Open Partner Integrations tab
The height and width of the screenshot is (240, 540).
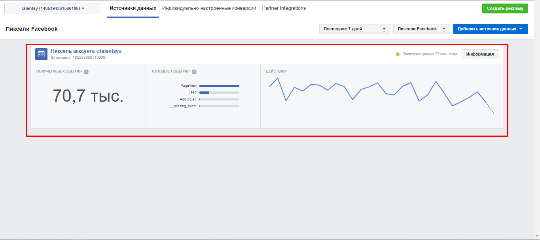click(284, 8)
